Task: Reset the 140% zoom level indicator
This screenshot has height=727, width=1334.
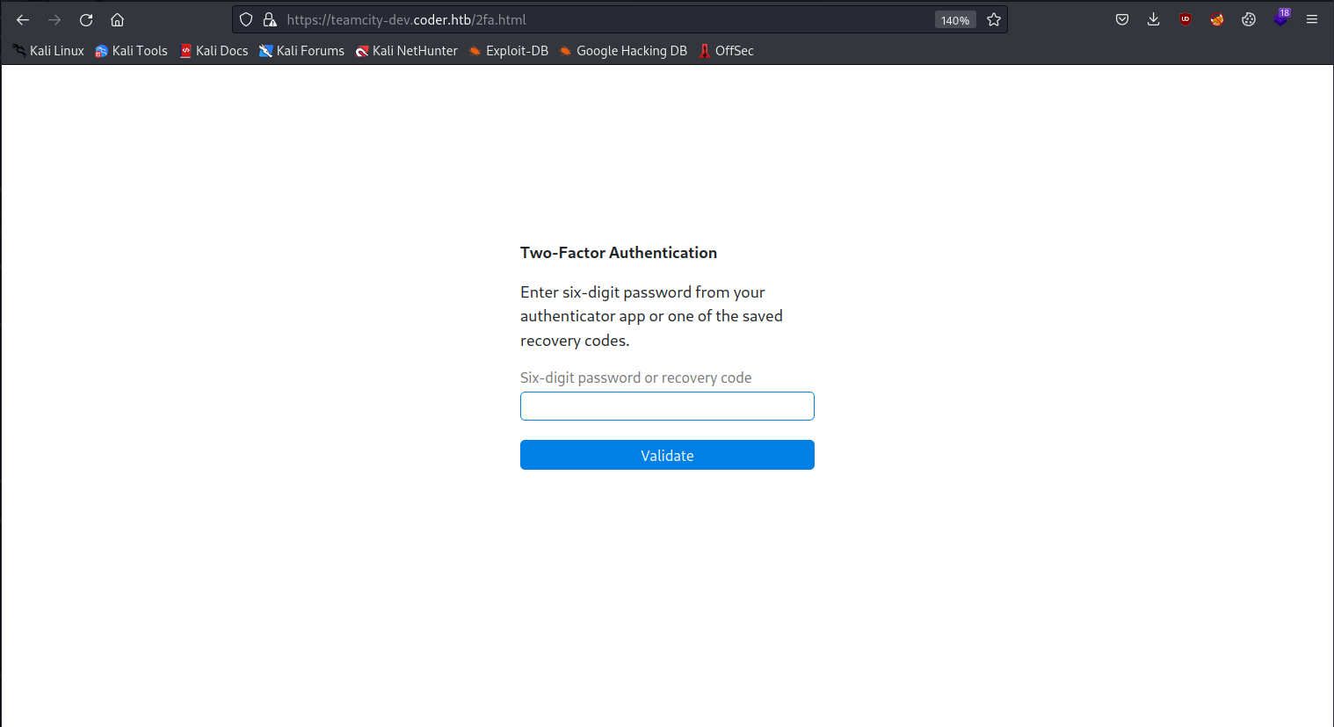Action: click(x=955, y=20)
